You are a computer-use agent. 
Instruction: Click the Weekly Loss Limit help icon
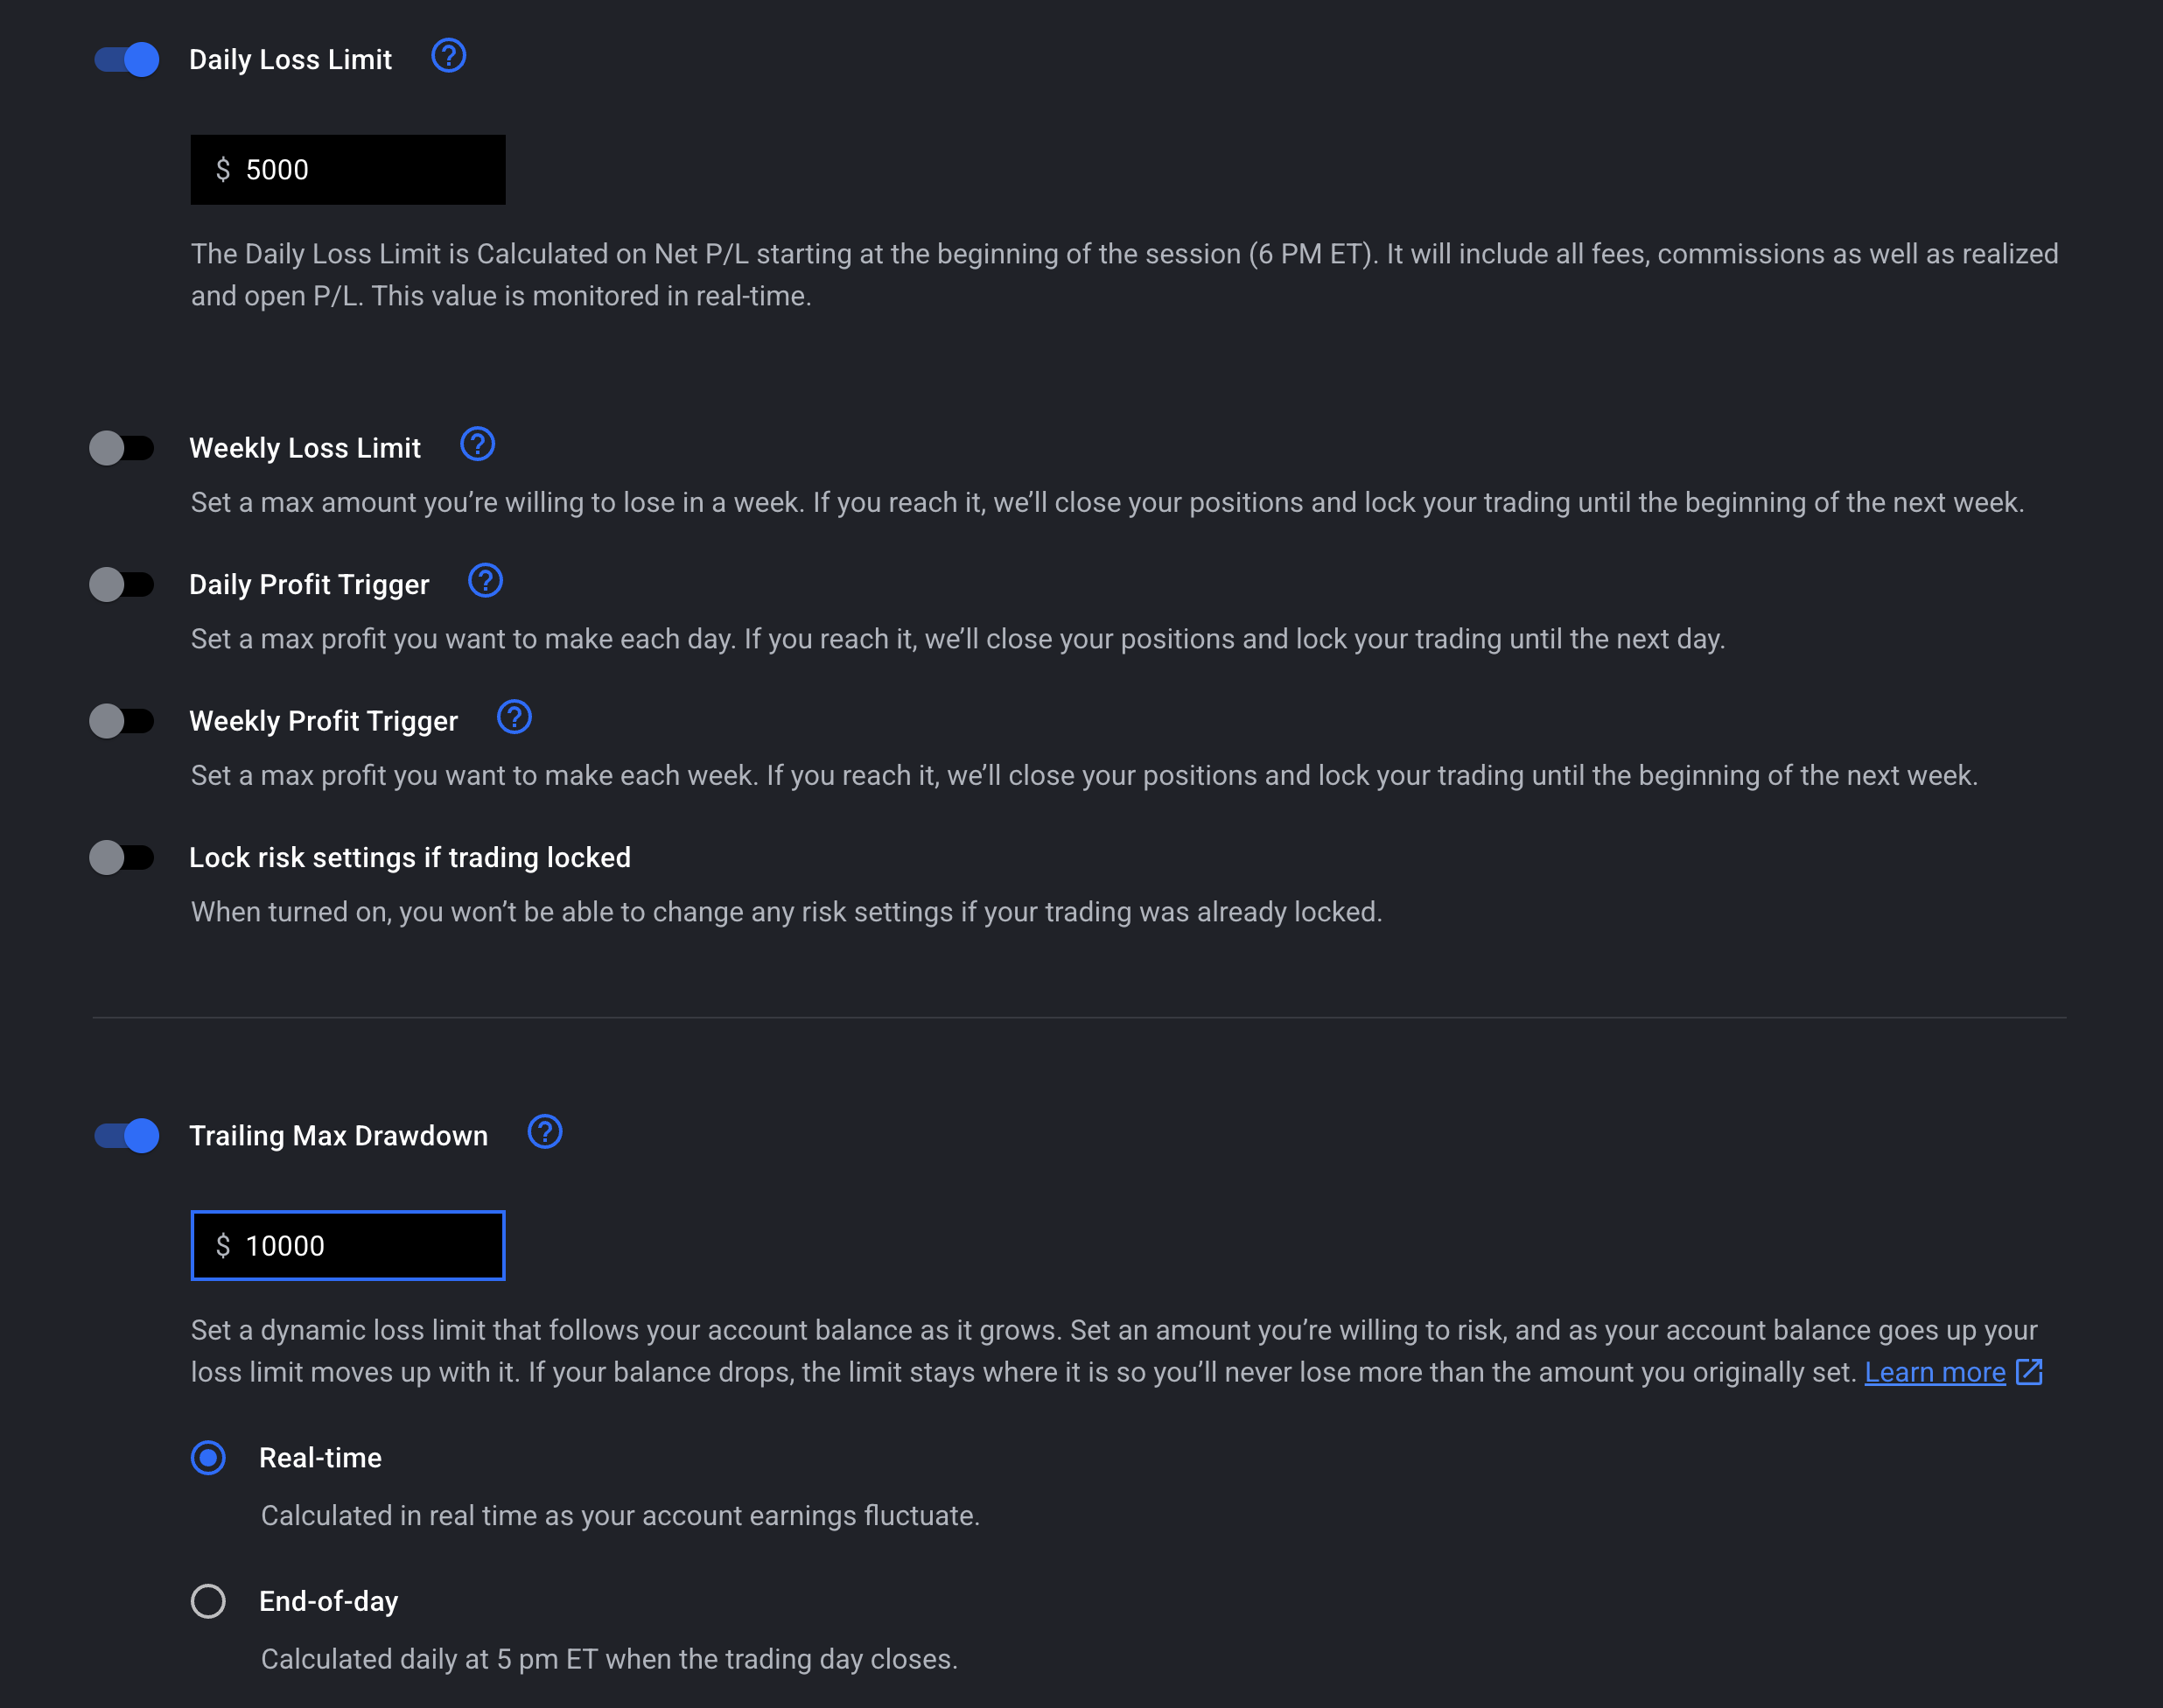477,444
